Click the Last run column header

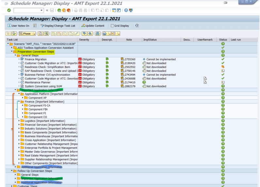[243, 40]
